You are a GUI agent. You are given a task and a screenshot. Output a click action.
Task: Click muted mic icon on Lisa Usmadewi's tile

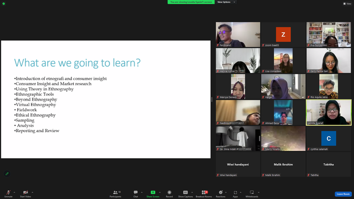click(x=263, y=71)
